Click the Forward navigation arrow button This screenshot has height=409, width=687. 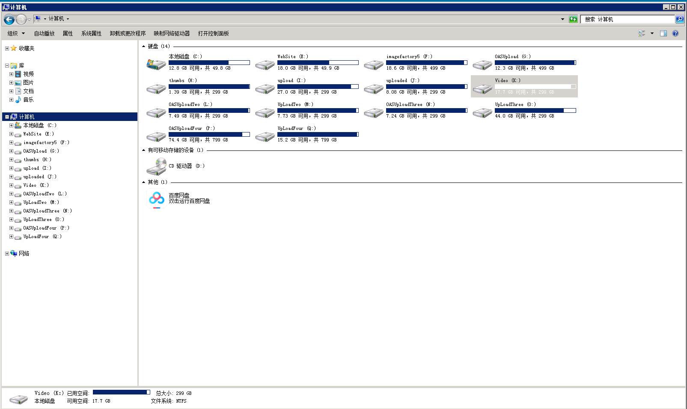tap(21, 19)
